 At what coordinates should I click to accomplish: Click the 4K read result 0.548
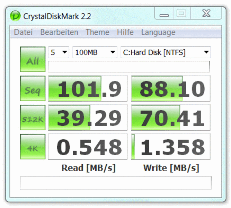pos(88,147)
